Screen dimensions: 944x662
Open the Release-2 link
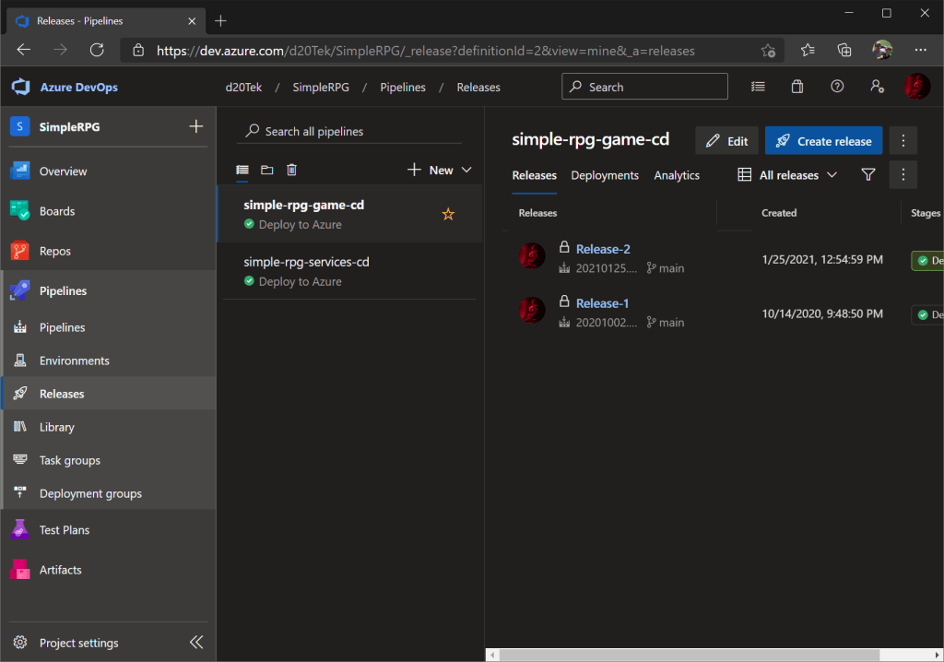tap(603, 249)
